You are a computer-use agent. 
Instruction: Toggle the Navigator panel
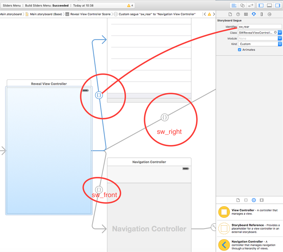pyautogui.click(x=261, y=6)
